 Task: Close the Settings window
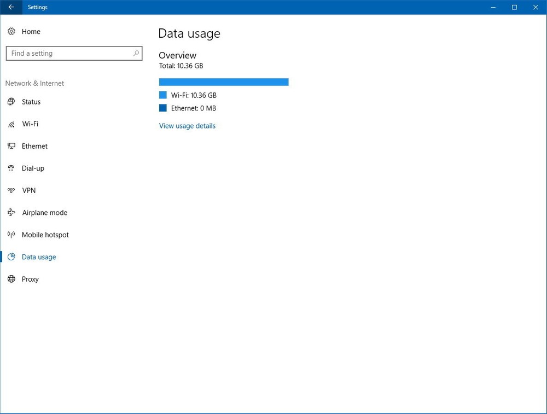(x=536, y=7)
